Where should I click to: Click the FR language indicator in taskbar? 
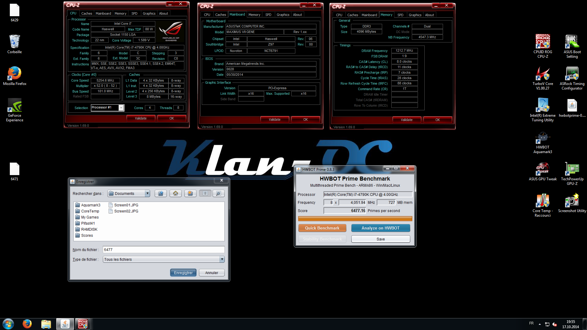(531, 323)
